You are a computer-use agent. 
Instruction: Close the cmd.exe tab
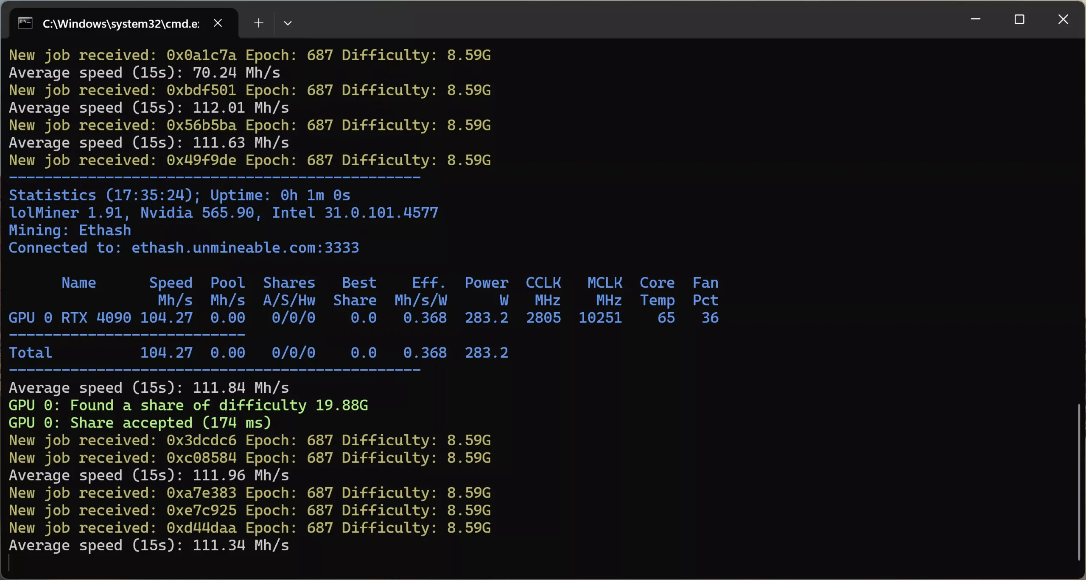[218, 23]
